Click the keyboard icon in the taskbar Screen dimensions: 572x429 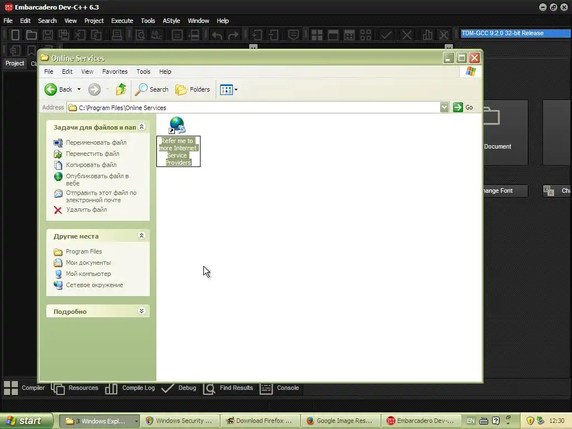[483, 421]
